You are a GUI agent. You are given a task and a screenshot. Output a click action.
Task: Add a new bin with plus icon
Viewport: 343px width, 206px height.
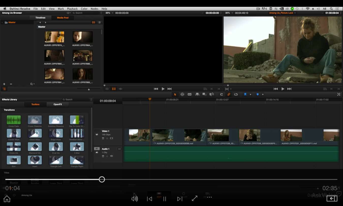click(4, 84)
